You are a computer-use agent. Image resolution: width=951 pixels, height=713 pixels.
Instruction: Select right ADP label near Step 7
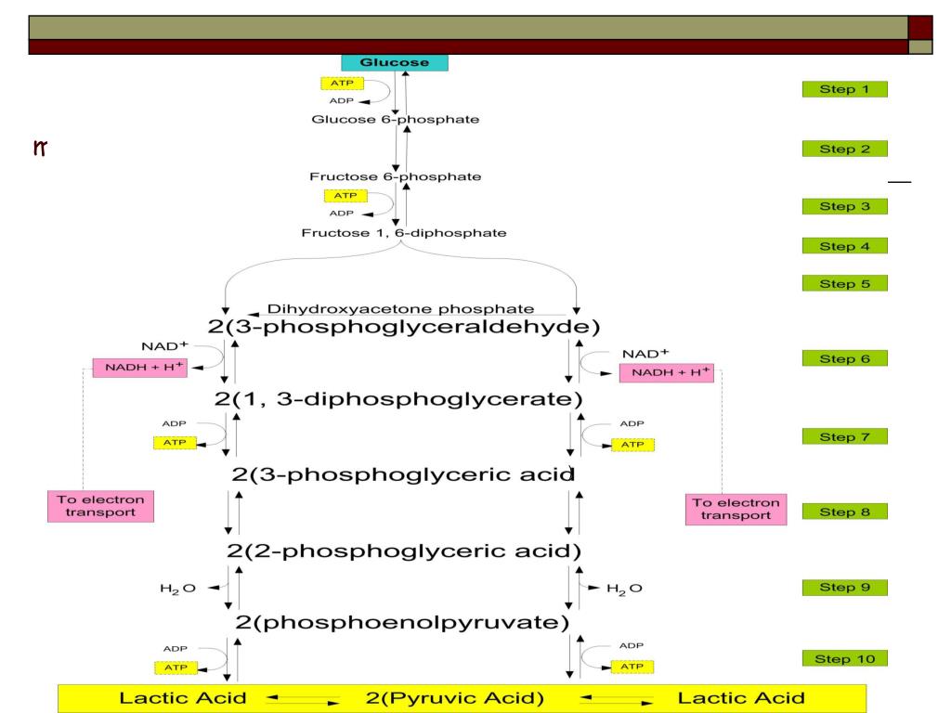632,423
